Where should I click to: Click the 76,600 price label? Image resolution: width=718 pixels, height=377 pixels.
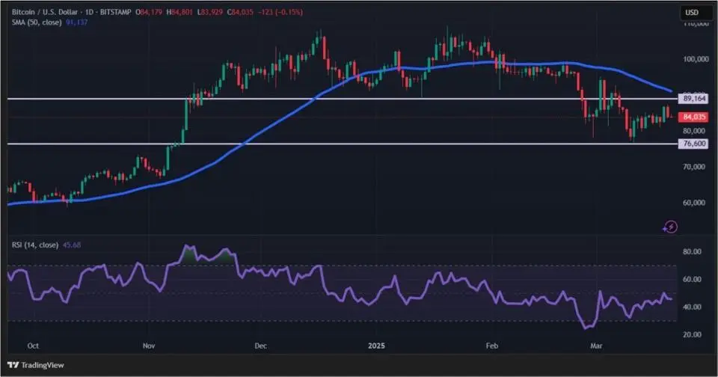click(694, 144)
